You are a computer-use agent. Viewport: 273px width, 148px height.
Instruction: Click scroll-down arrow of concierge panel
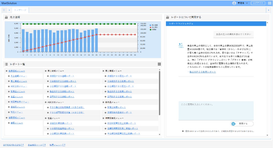pos(267,135)
